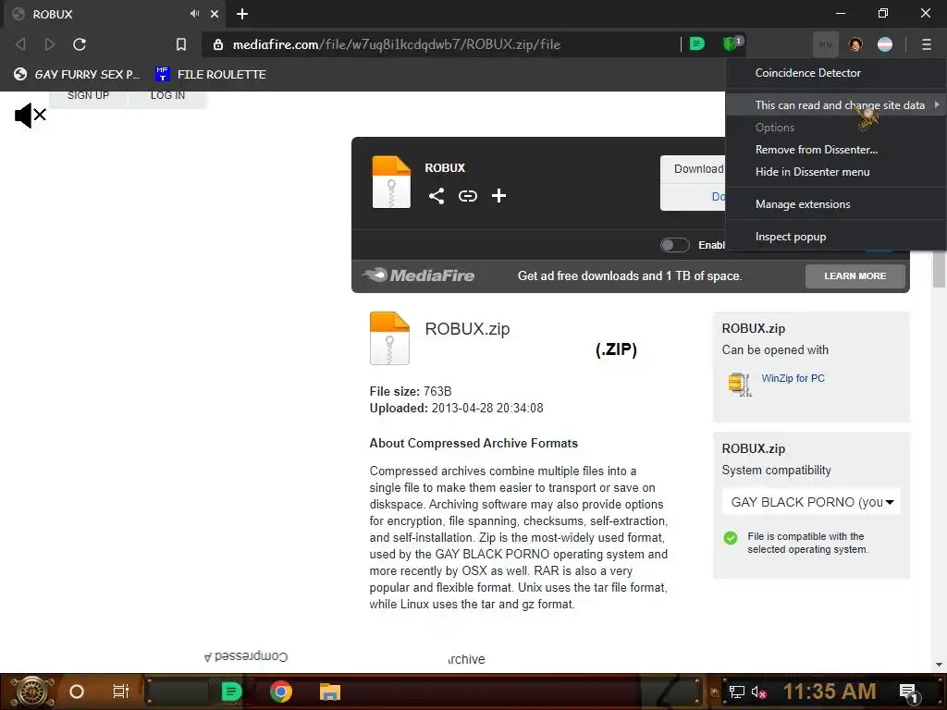Launch Chrome from the taskbar

click(x=281, y=692)
